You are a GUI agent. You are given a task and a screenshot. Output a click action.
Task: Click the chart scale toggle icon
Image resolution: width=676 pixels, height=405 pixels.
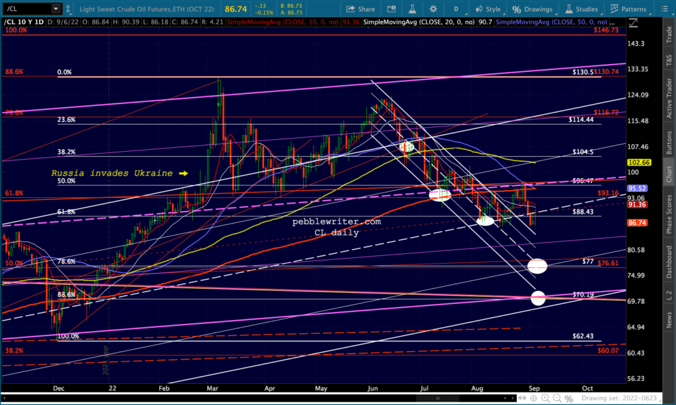click(633, 23)
